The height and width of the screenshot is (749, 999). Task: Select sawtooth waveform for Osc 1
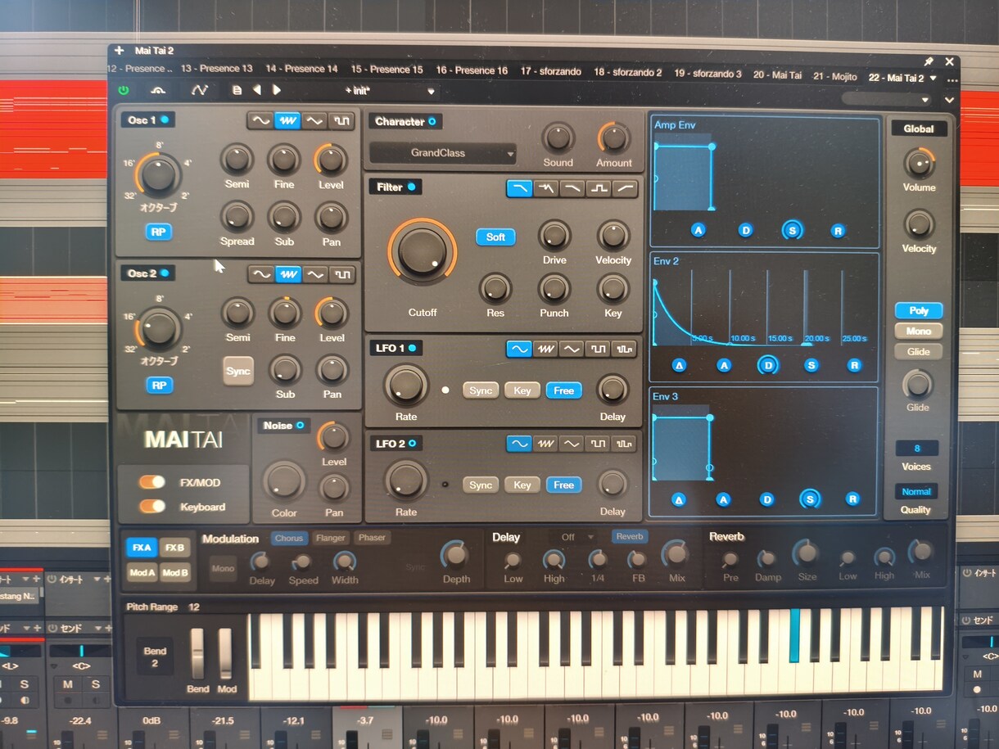tap(287, 120)
